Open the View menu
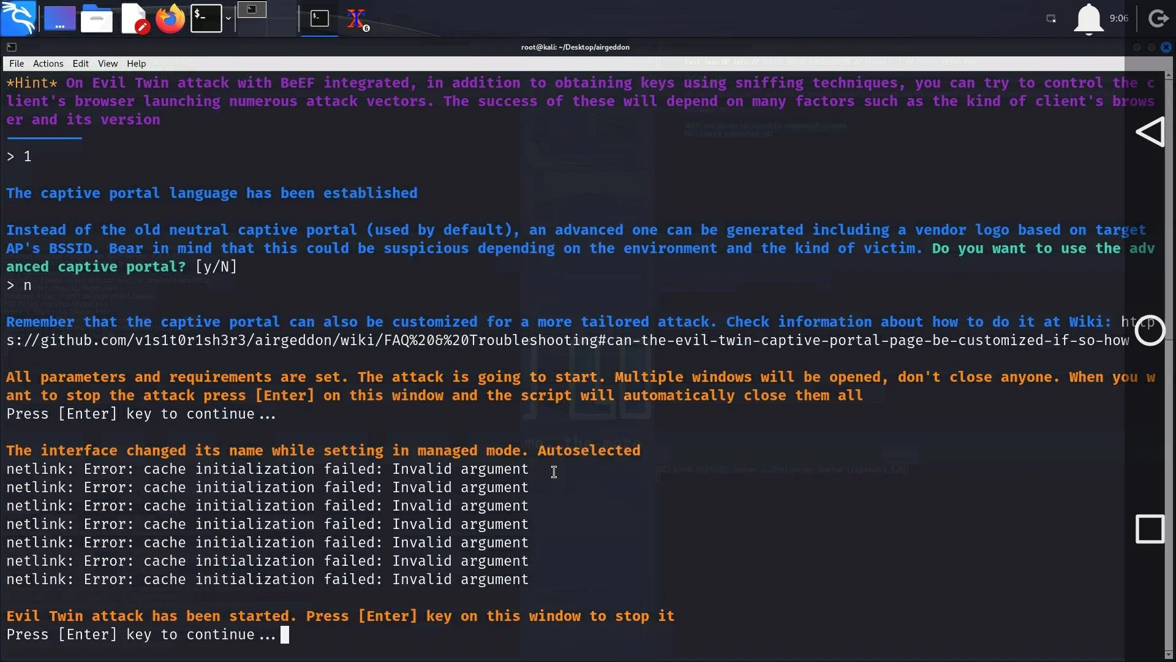 [x=107, y=63]
